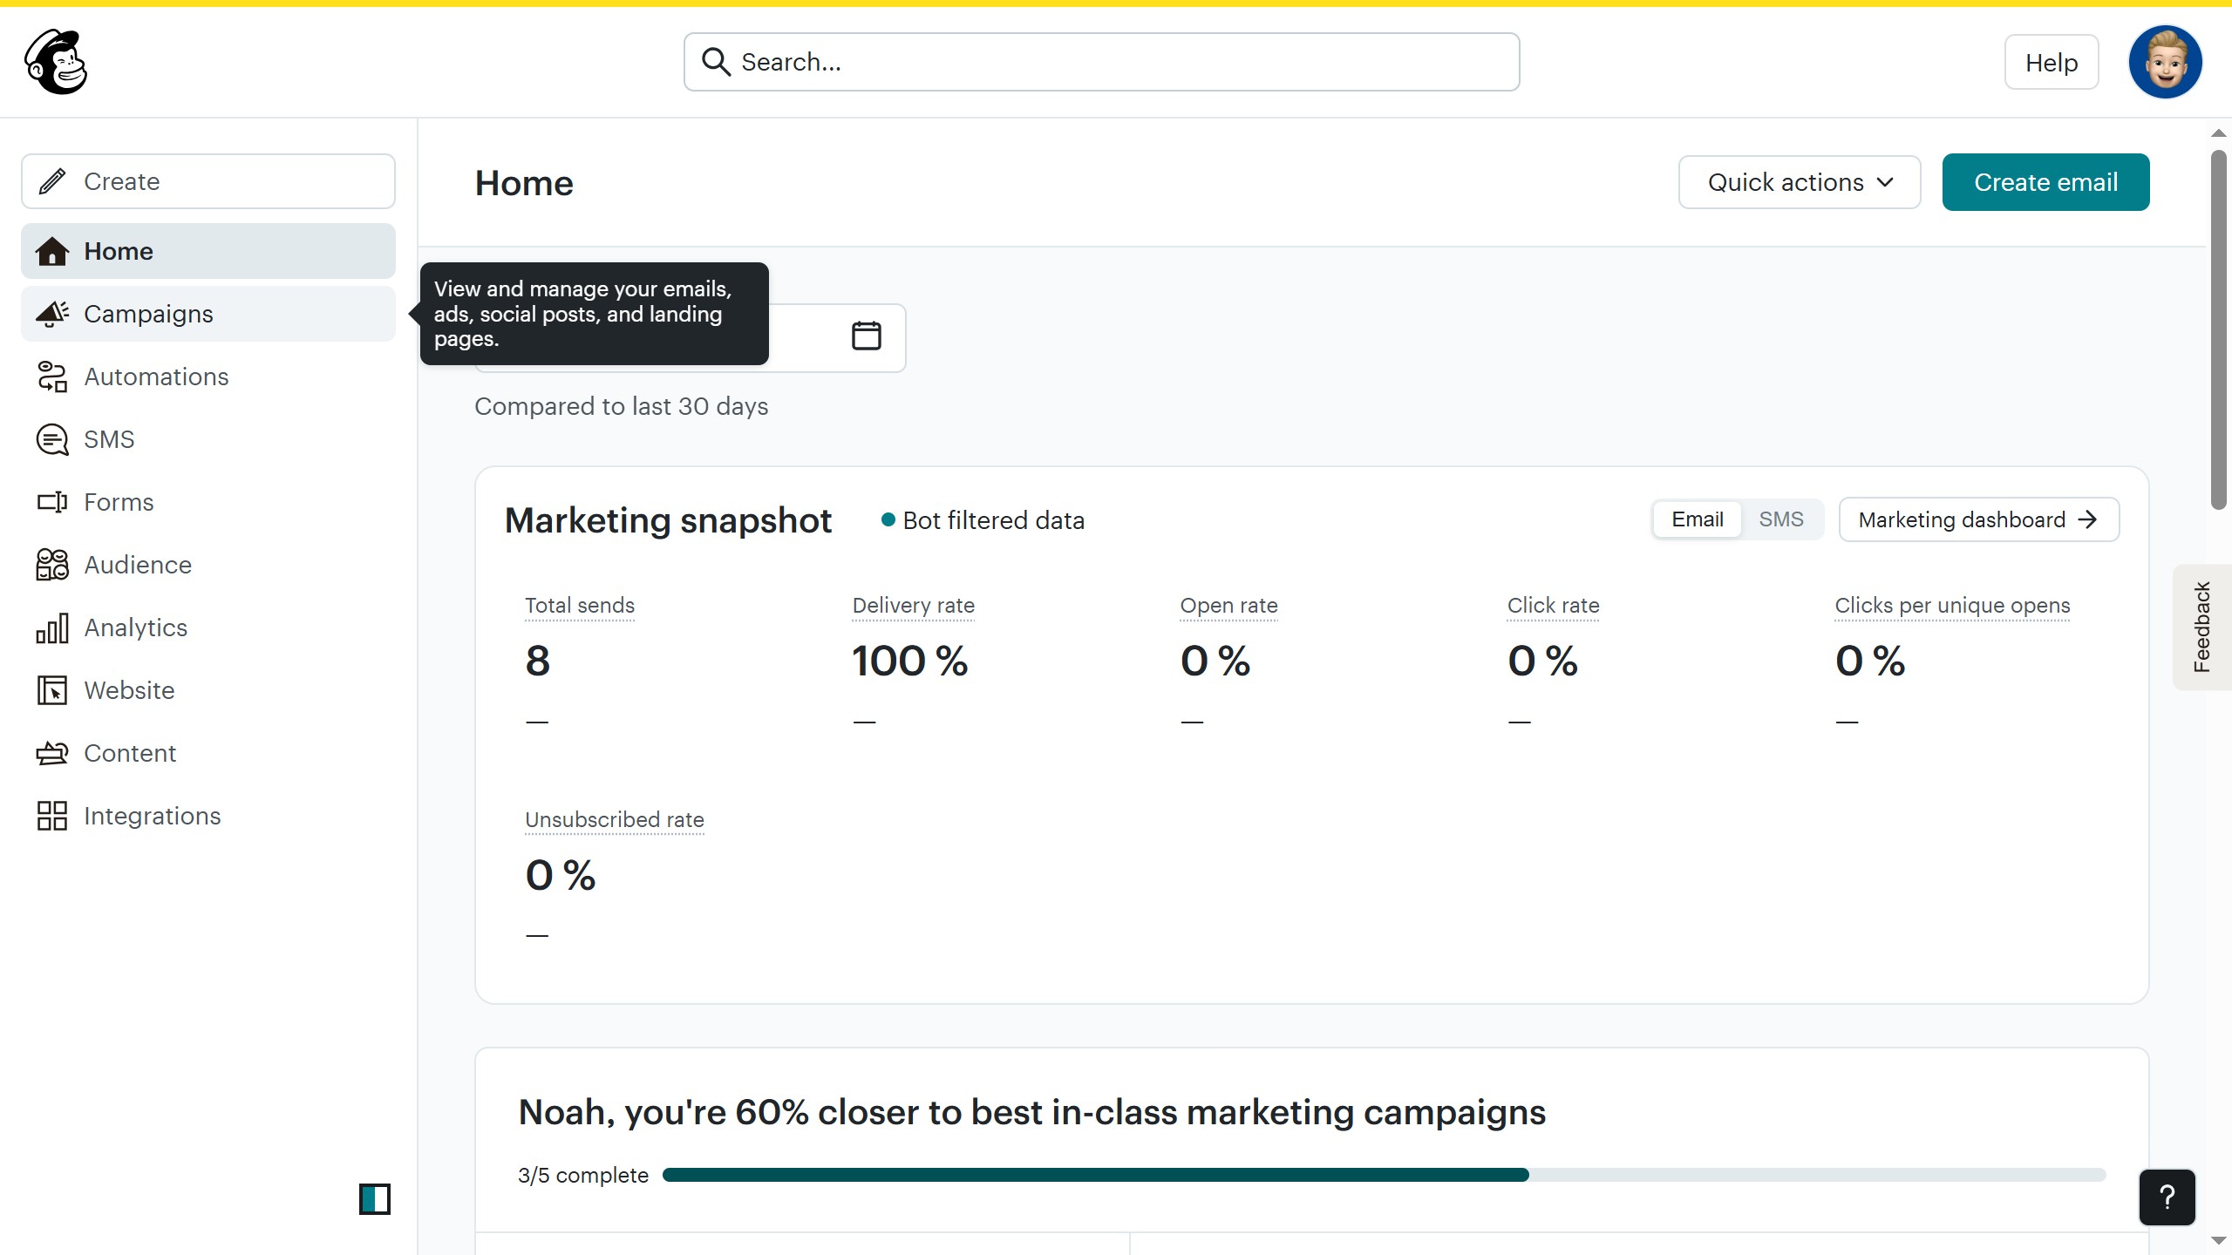Click the Marketing dashboard arrow icon
The image size is (2232, 1255).
click(x=2087, y=519)
